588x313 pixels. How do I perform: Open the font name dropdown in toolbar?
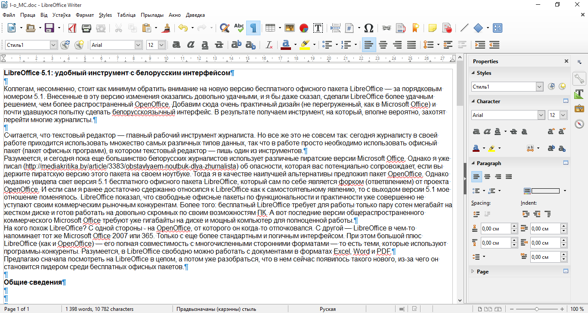click(x=138, y=45)
